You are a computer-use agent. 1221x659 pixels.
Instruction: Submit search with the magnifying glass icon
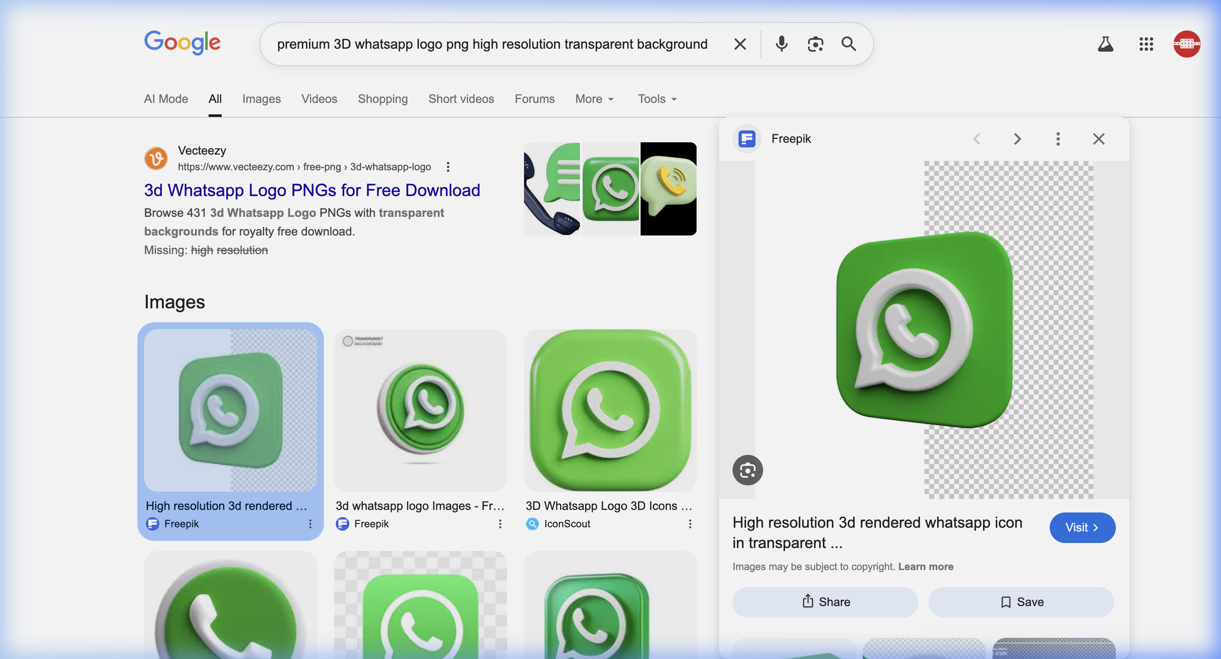848,44
